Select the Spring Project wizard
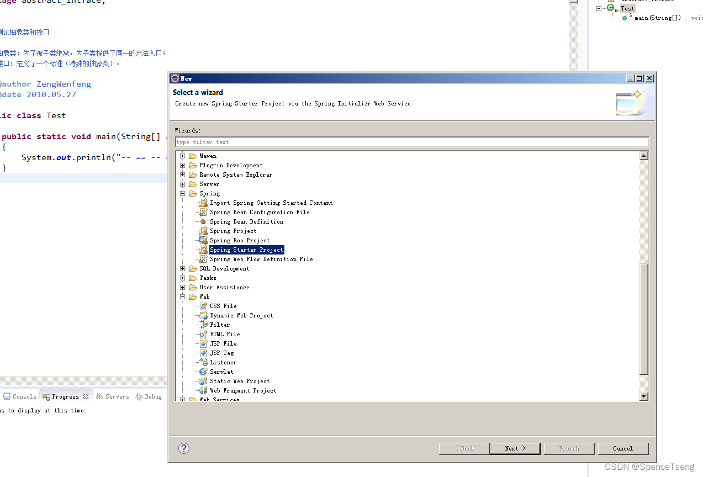The image size is (703, 477). [233, 231]
